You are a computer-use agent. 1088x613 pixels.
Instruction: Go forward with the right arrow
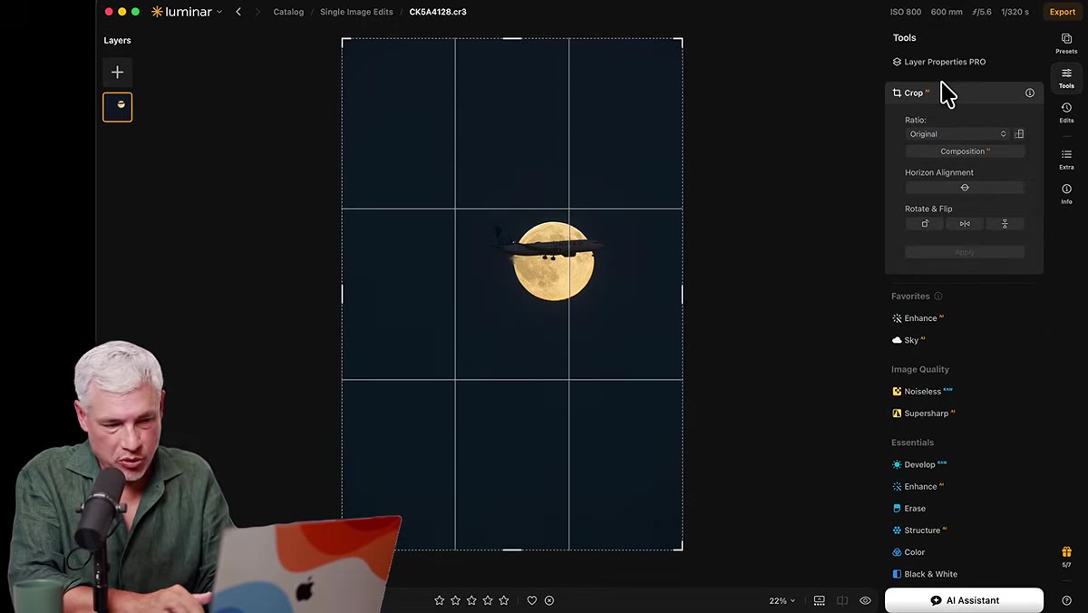257,12
